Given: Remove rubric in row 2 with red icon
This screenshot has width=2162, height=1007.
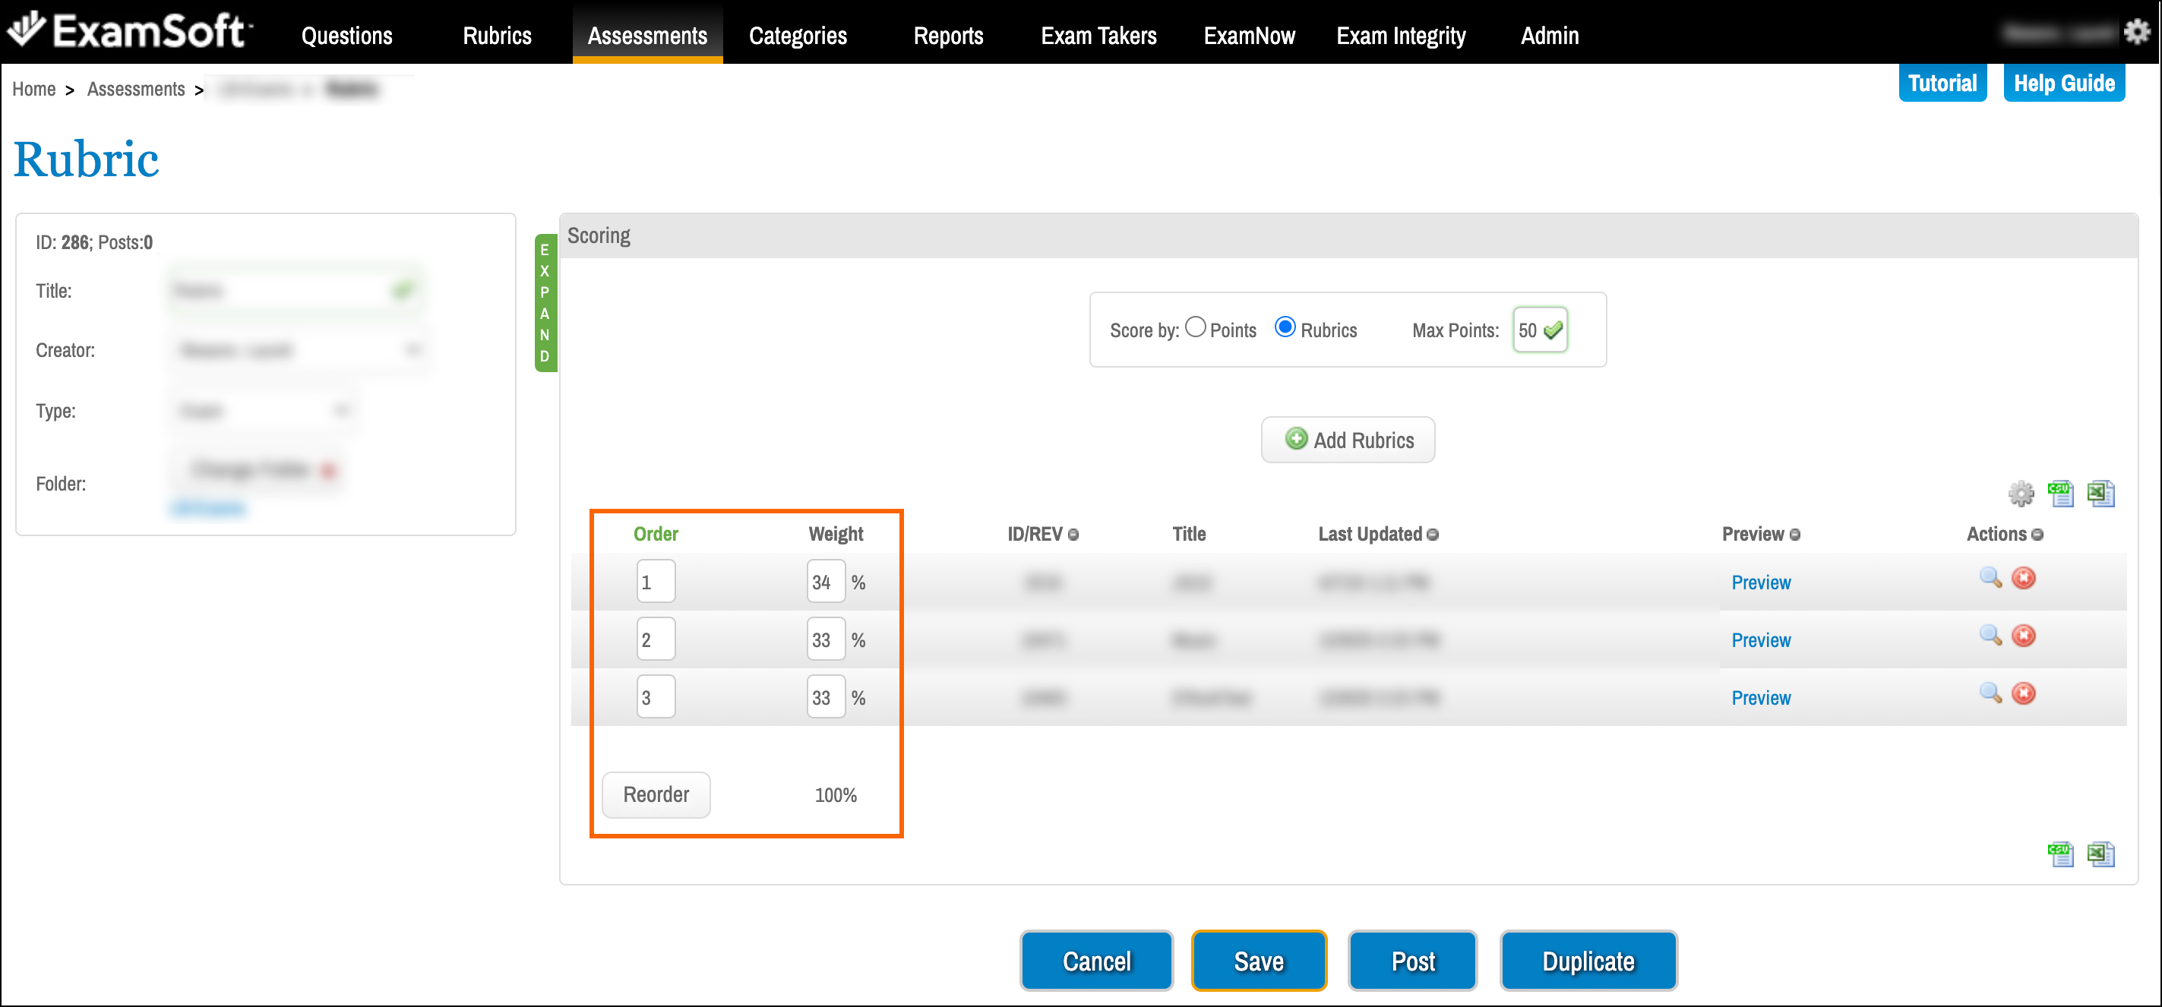Looking at the screenshot, I should 2024,636.
